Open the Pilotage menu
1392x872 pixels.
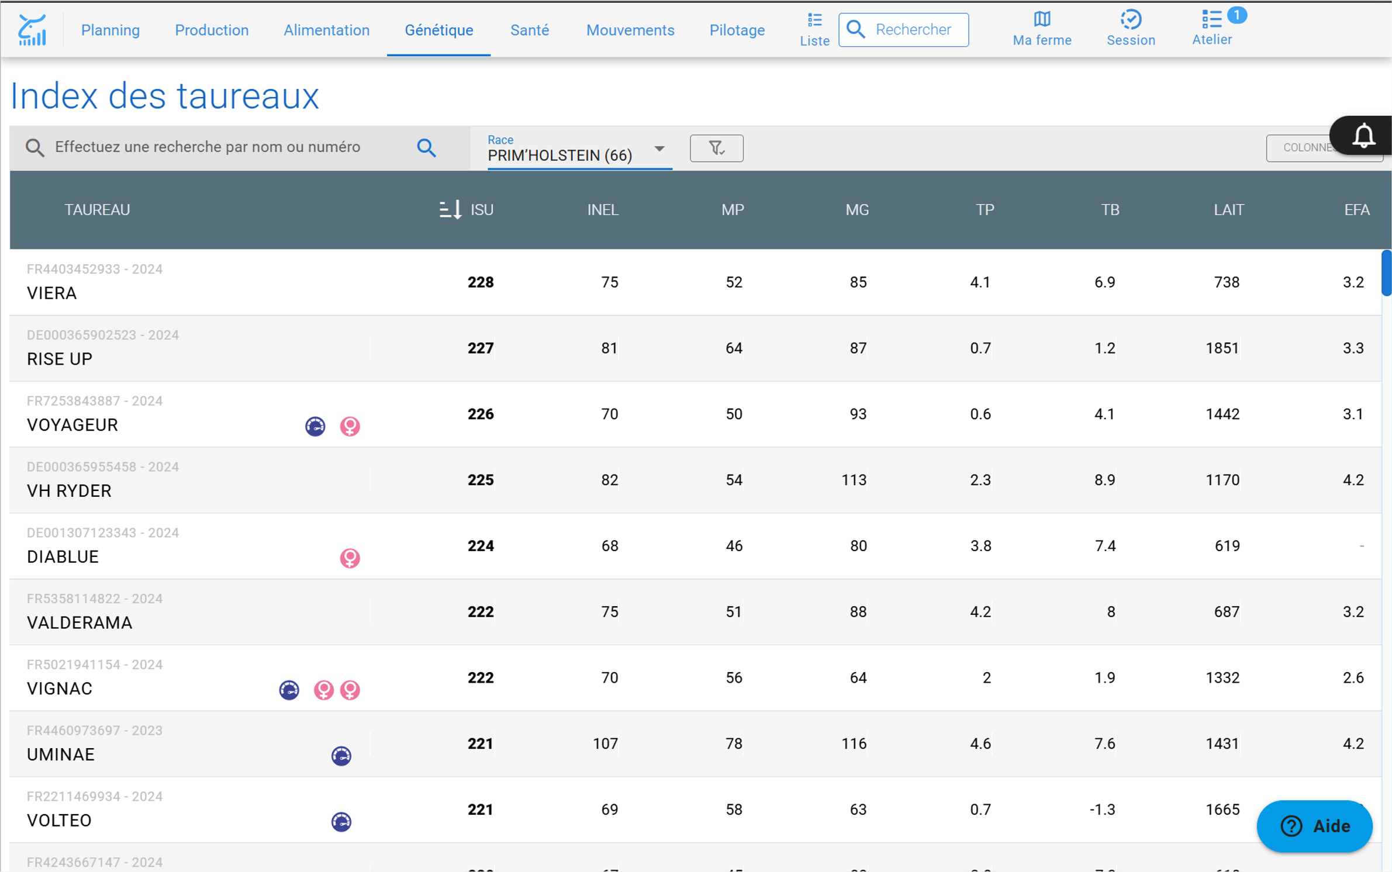(737, 30)
